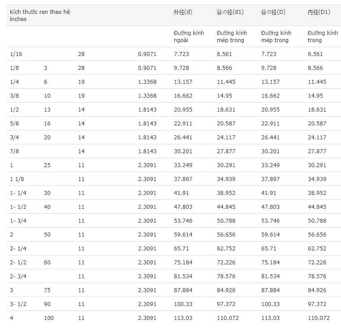Screen dimensions: 341x328
Task: Click the 110.072 value under 谷の径(d1)
Action: (x=228, y=318)
